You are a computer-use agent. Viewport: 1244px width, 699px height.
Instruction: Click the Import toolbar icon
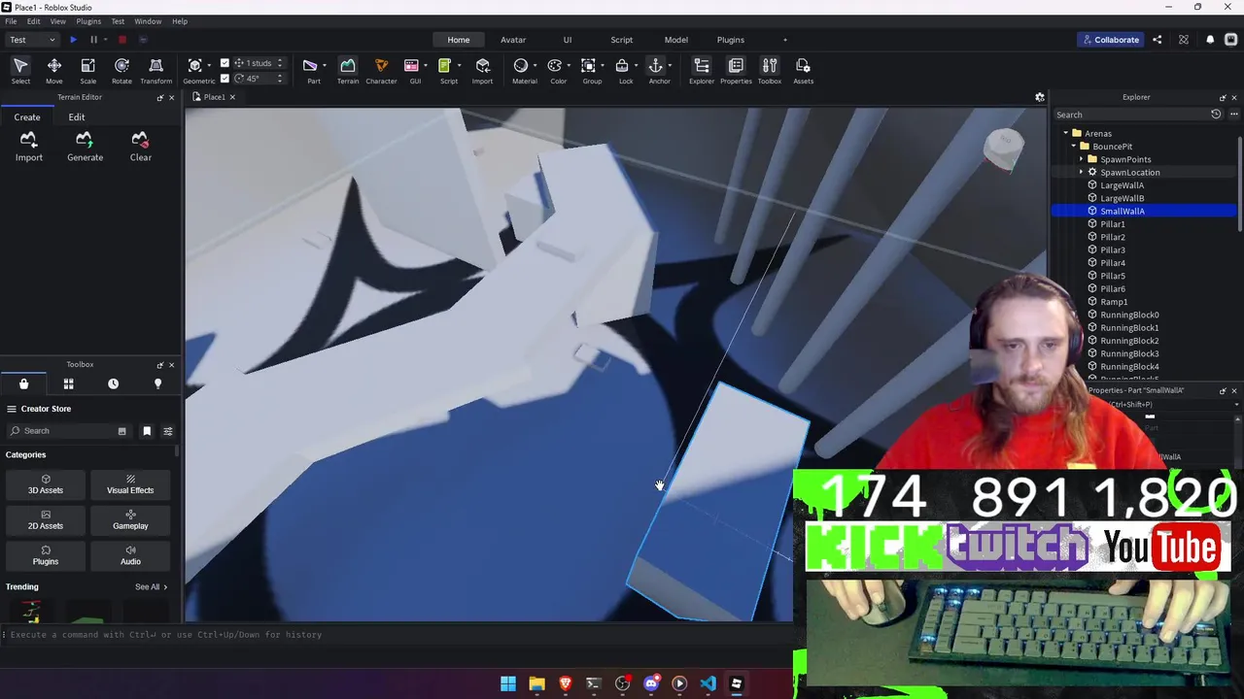[x=482, y=70]
